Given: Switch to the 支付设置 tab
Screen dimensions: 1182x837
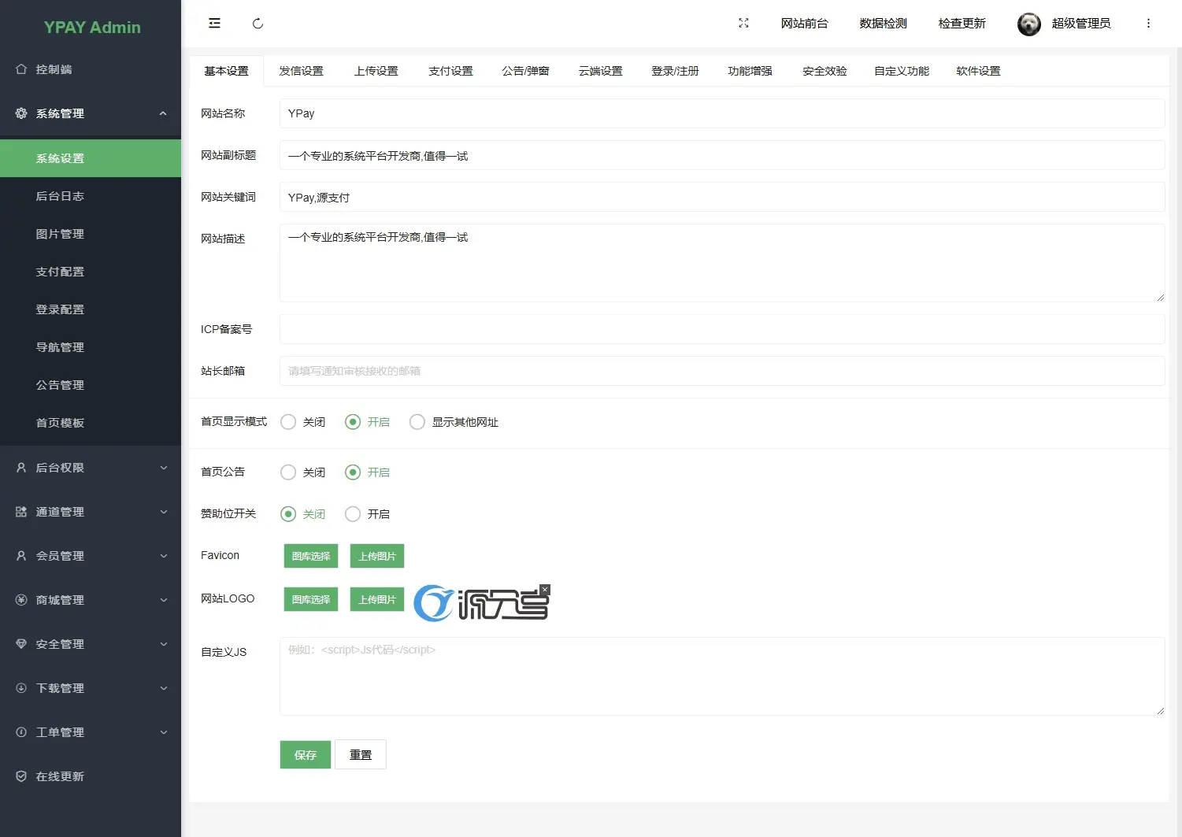Looking at the screenshot, I should click(450, 71).
